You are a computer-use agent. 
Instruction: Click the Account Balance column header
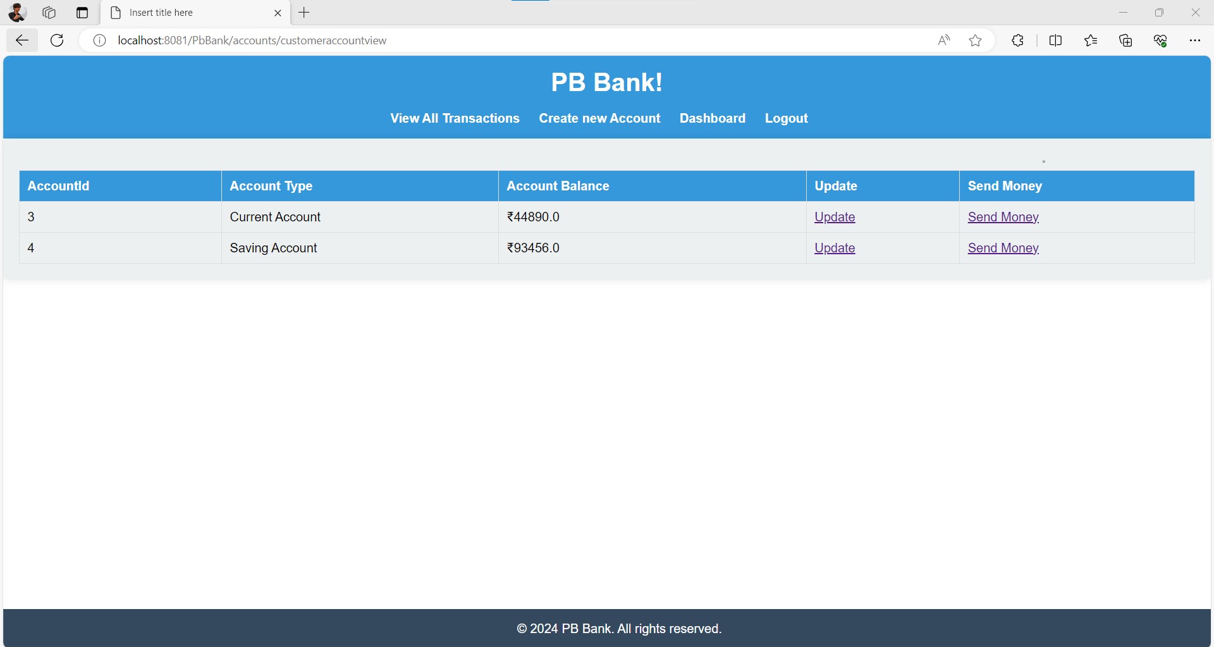pos(653,186)
